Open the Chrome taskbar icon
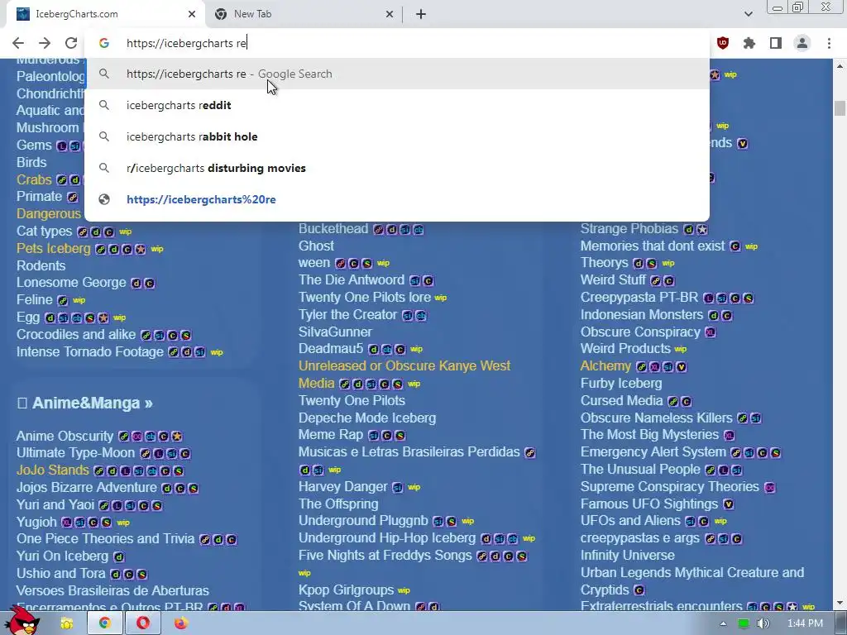Viewport: 847px width, 635px height. pos(105,623)
